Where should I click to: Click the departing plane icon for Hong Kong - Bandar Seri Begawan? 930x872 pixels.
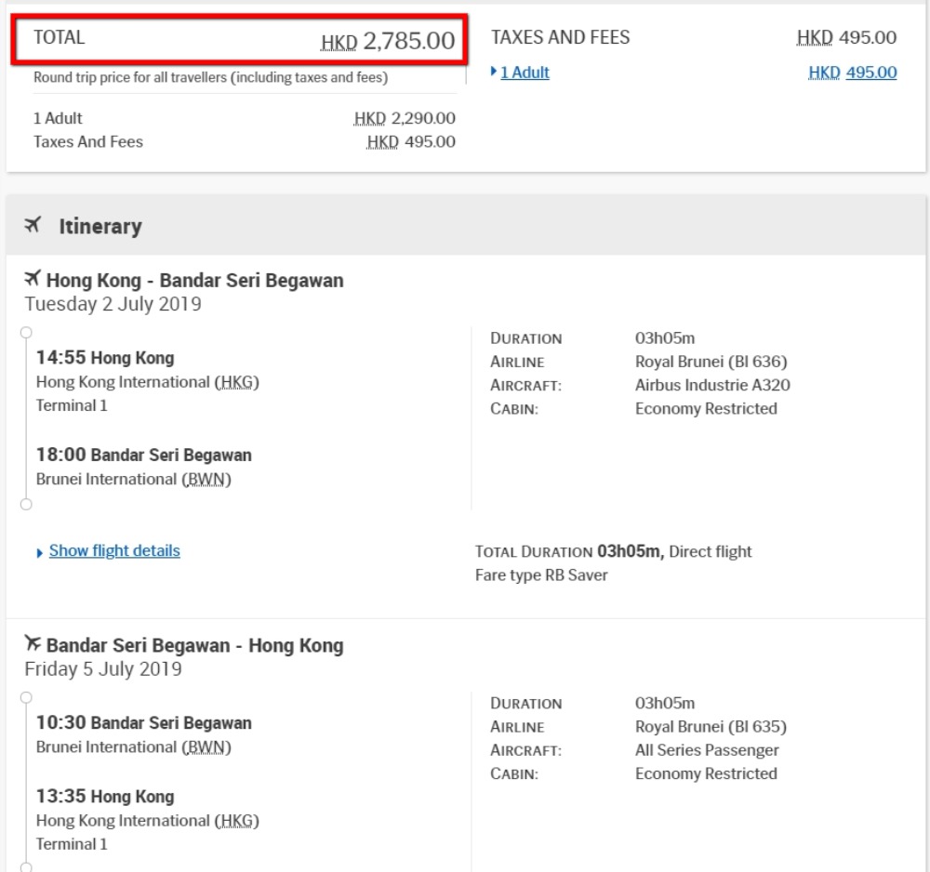33,280
